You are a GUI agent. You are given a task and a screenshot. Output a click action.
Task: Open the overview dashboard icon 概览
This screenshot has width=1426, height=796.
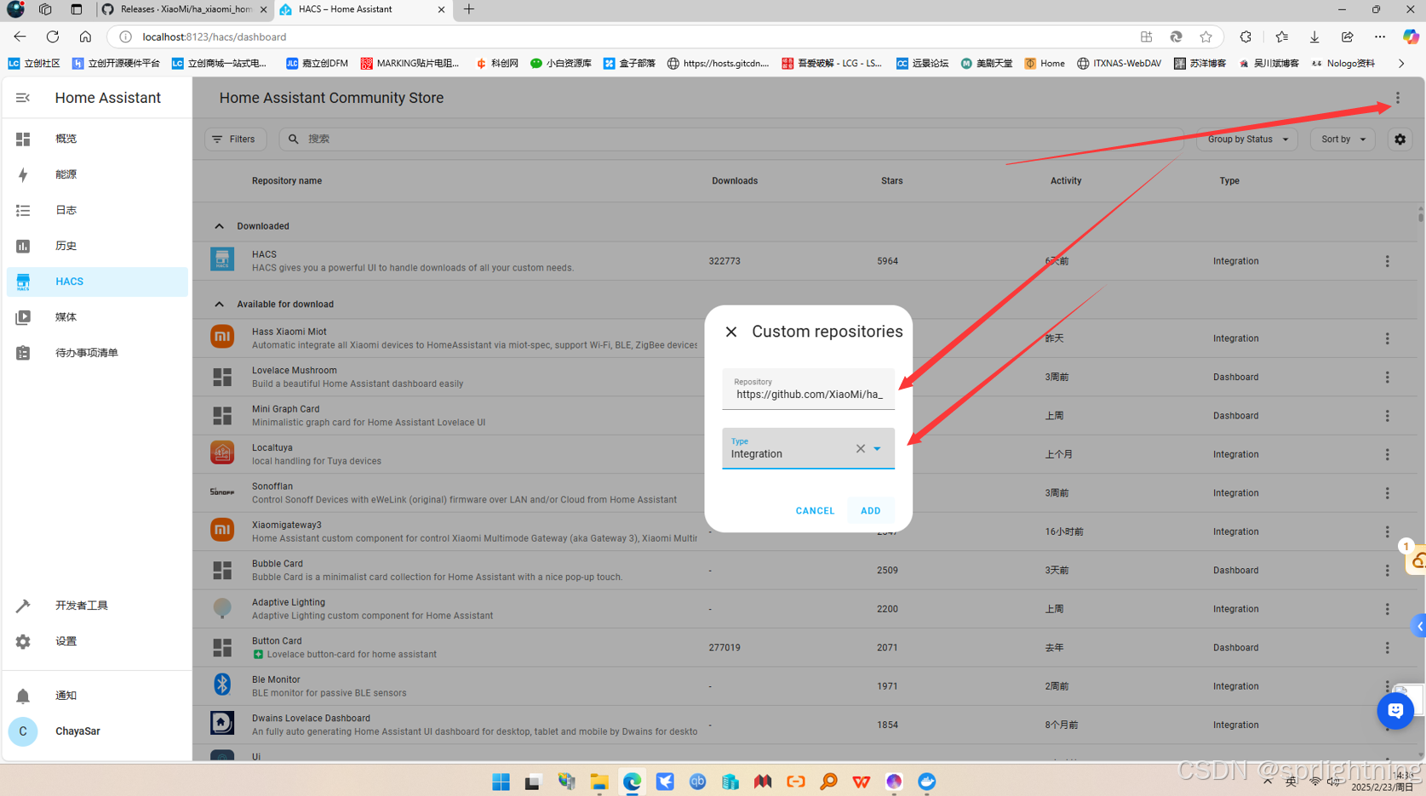(23, 139)
